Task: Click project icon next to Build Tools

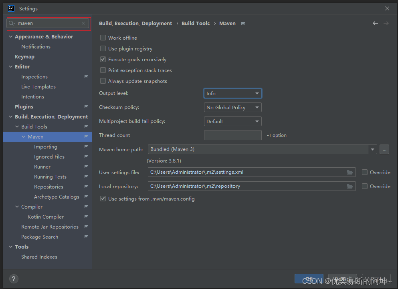Action: click(x=86, y=127)
